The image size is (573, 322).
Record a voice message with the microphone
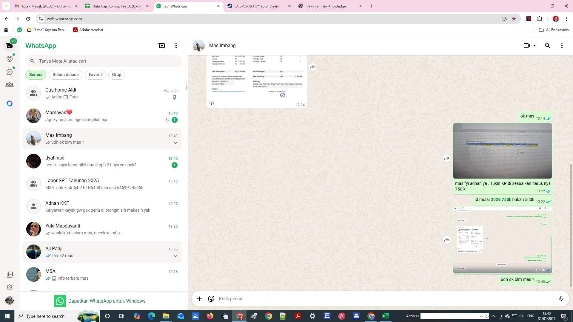click(x=561, y=298)
